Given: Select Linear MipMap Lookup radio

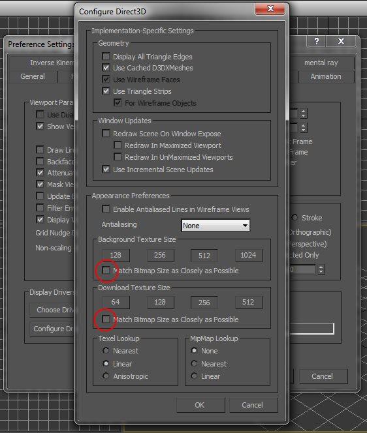Looking at the screenshot, I should click(194, 376).
